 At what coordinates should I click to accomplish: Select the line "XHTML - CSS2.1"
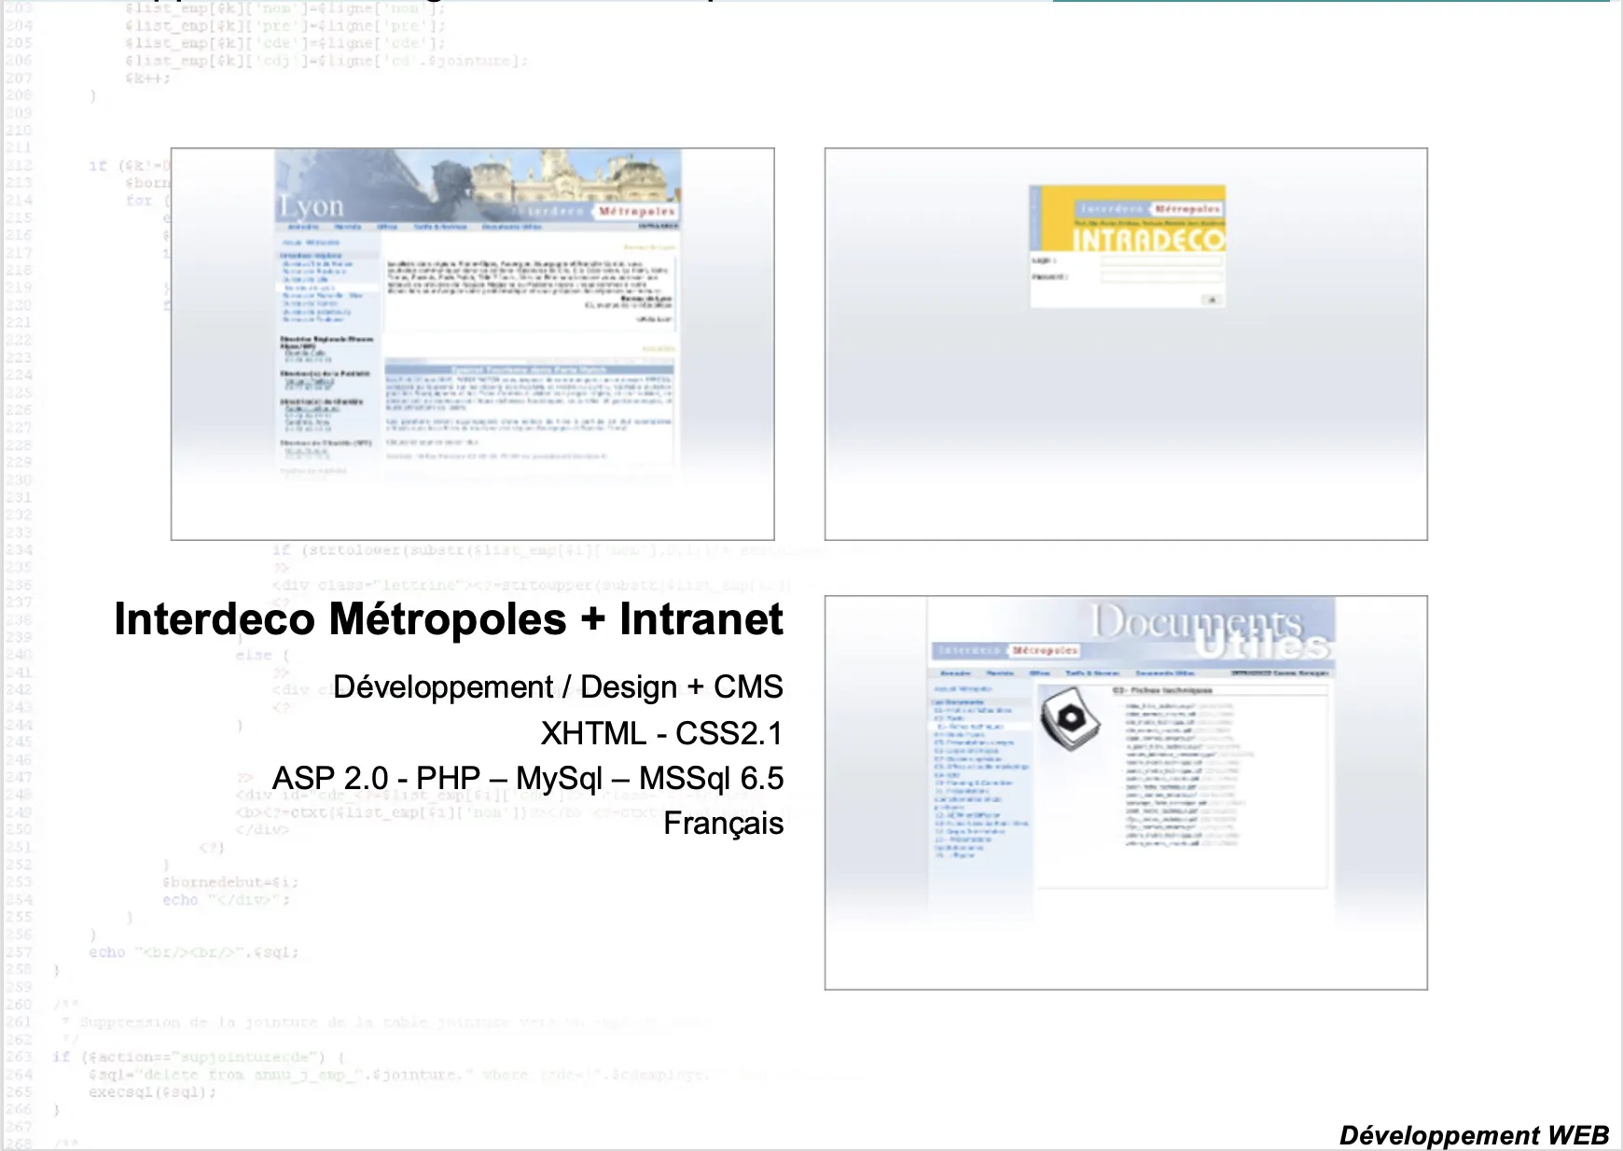[x=662, y=733]
